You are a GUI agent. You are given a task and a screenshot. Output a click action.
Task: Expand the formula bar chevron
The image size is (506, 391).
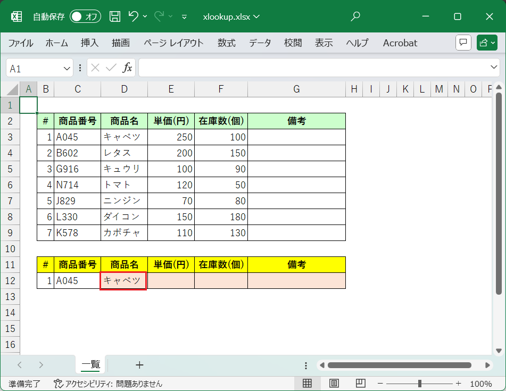tap(494, 68)
